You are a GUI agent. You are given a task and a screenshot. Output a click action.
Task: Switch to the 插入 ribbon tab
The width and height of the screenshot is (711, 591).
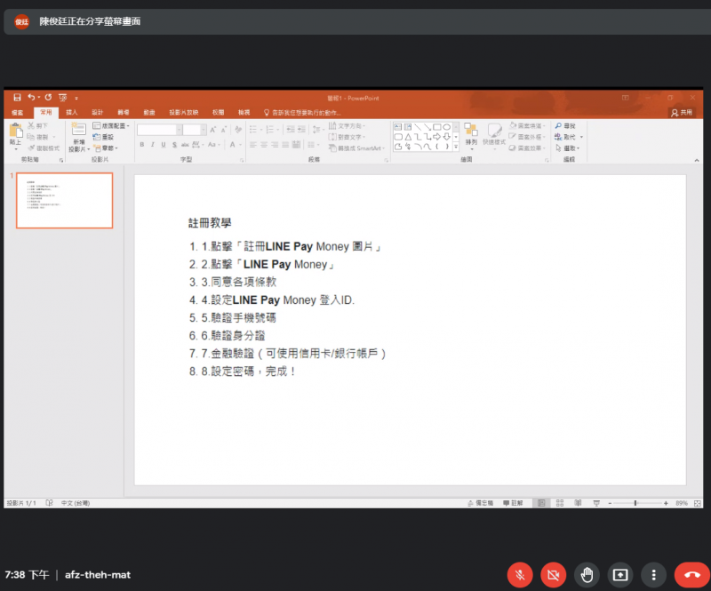pos(72,113)
